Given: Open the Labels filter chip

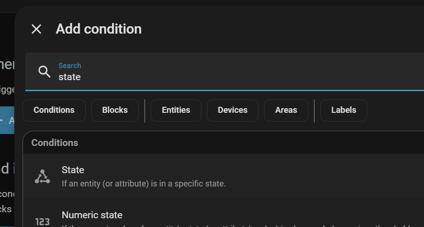Looking at the screenshot, I should coord(344,111).
